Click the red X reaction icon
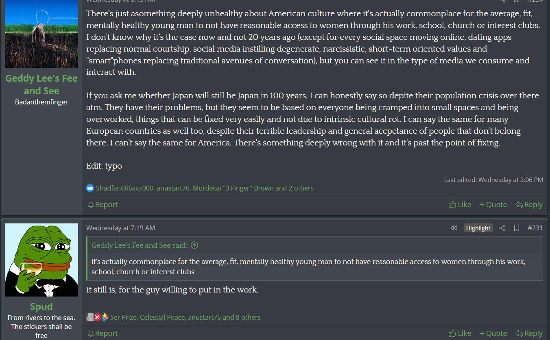 point(97,317)
